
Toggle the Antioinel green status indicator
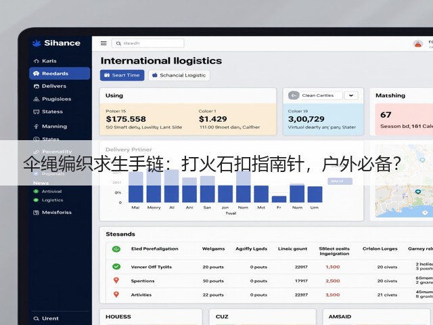(36, 191)
